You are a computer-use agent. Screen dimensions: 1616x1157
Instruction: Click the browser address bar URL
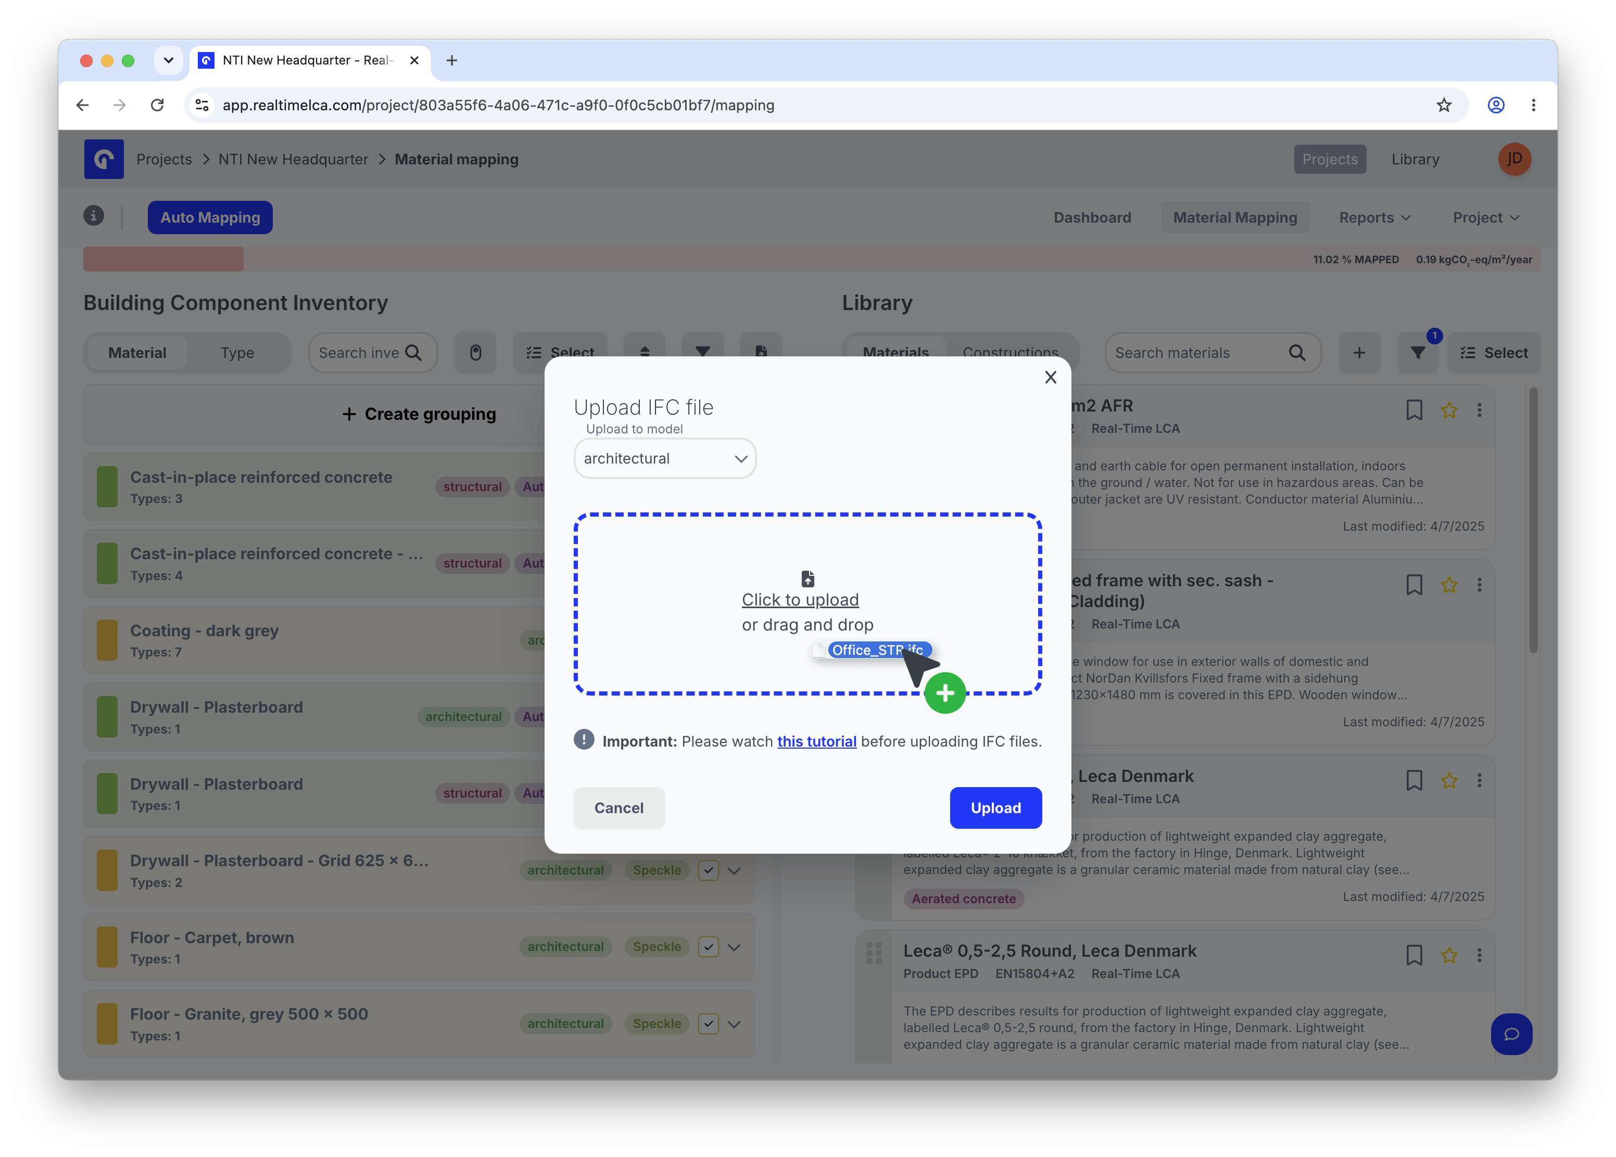coord(498,106)
